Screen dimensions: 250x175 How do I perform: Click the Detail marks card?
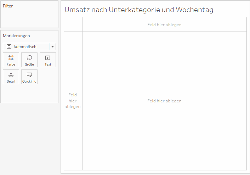tap(11, 77)
